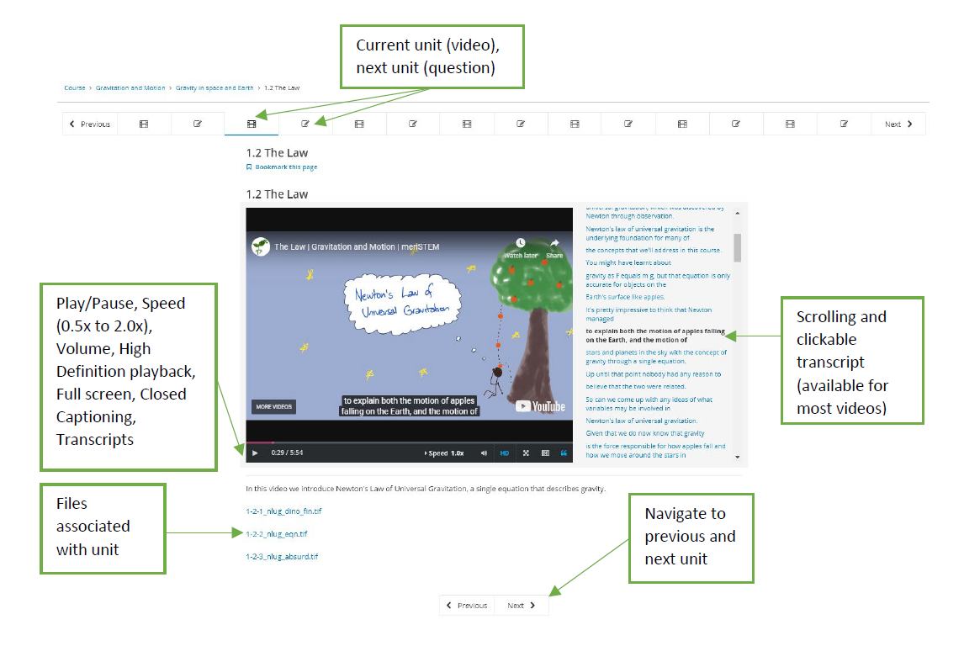
Task: Click Gravitation and Motion in the breadcrumb
Action: click(130, 87)
